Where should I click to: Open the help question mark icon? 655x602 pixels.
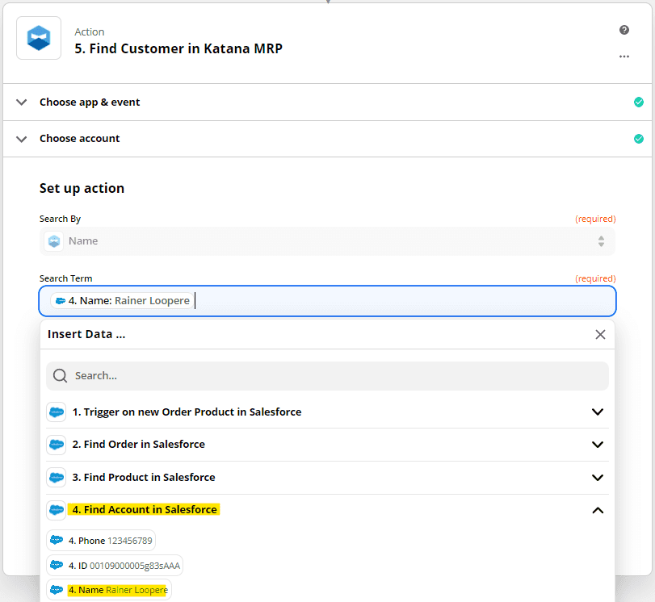[624, 30]
